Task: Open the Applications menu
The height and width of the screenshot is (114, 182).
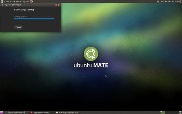Action: click(10, 1)
